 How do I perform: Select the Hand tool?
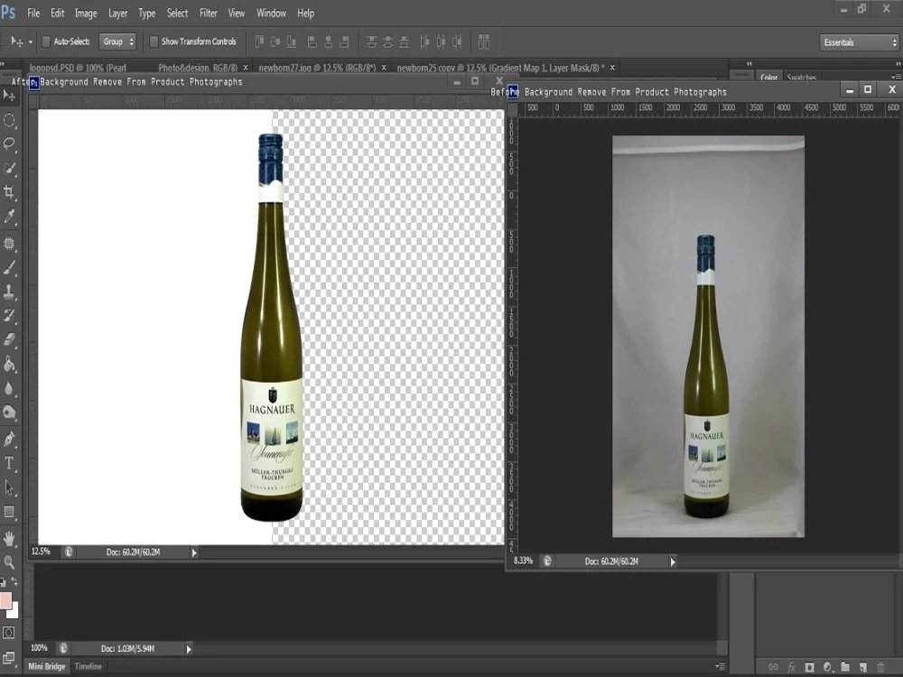(x=9, y=539)
